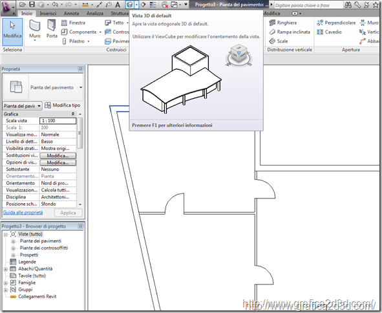Expand Piante dei controsoffitti node

(x=13, y=248)
